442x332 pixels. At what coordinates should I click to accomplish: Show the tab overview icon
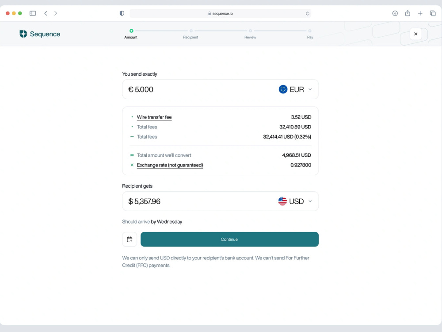click(433, 13)
